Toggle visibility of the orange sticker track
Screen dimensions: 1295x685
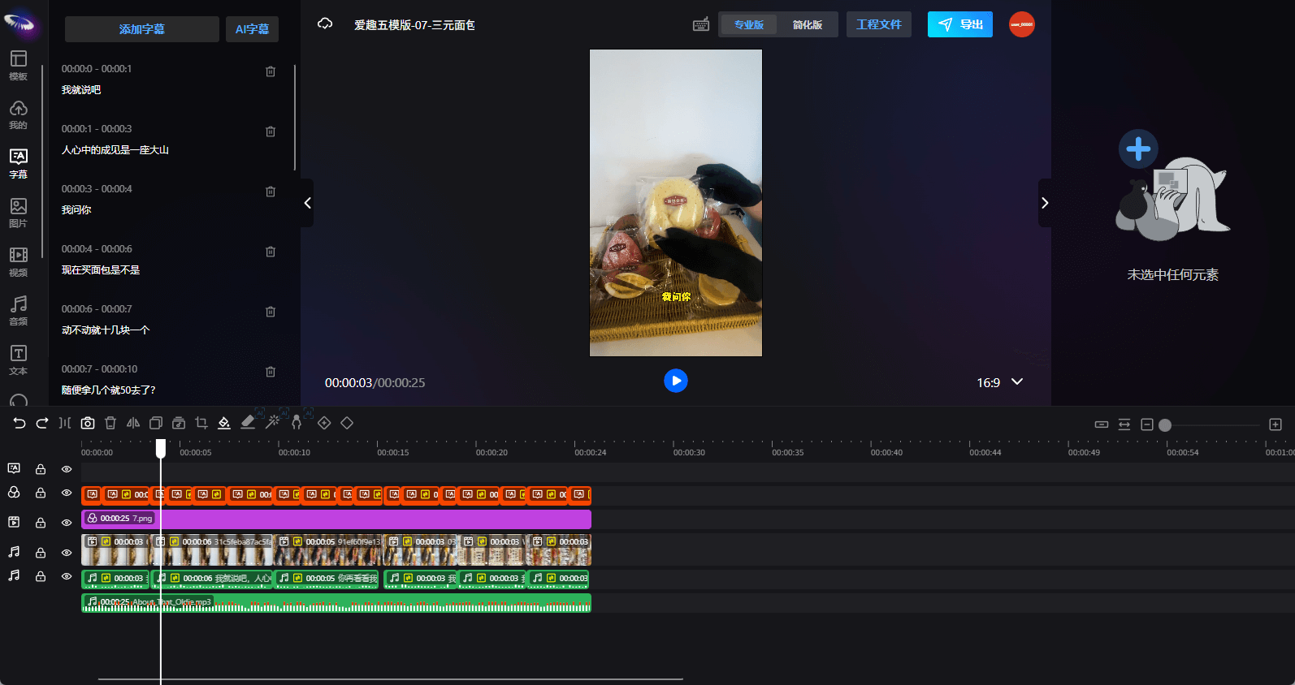(x=67, y=493)
